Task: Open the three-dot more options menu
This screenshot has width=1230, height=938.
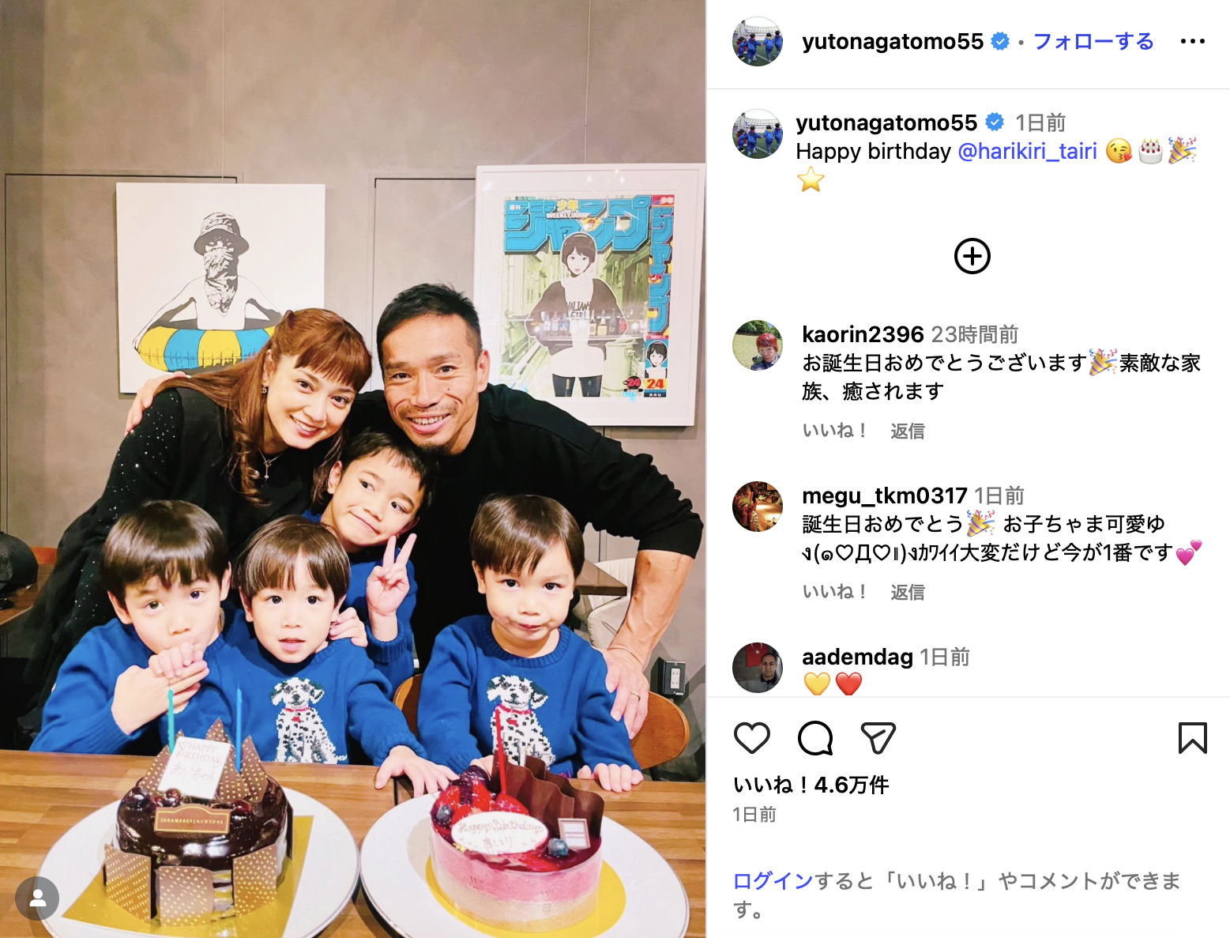Action: pyautogui.click(x=1192, y=41)
